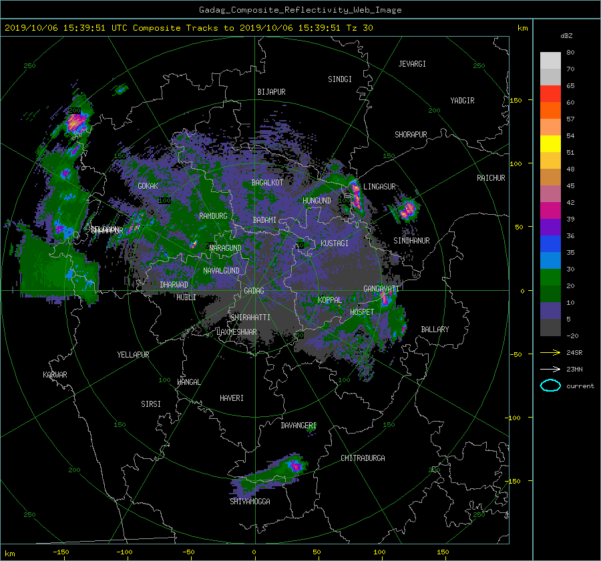Click the yellow 24SR arrow icon
Screen dimensions: 601x561
point(550,352)
